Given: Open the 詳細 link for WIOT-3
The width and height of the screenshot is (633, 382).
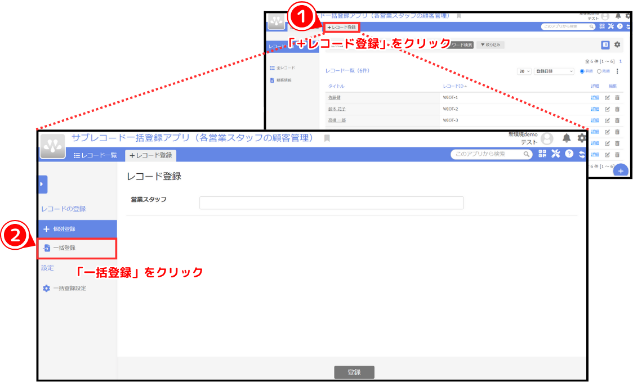Looking at the screenshot, I should point(595,120).
